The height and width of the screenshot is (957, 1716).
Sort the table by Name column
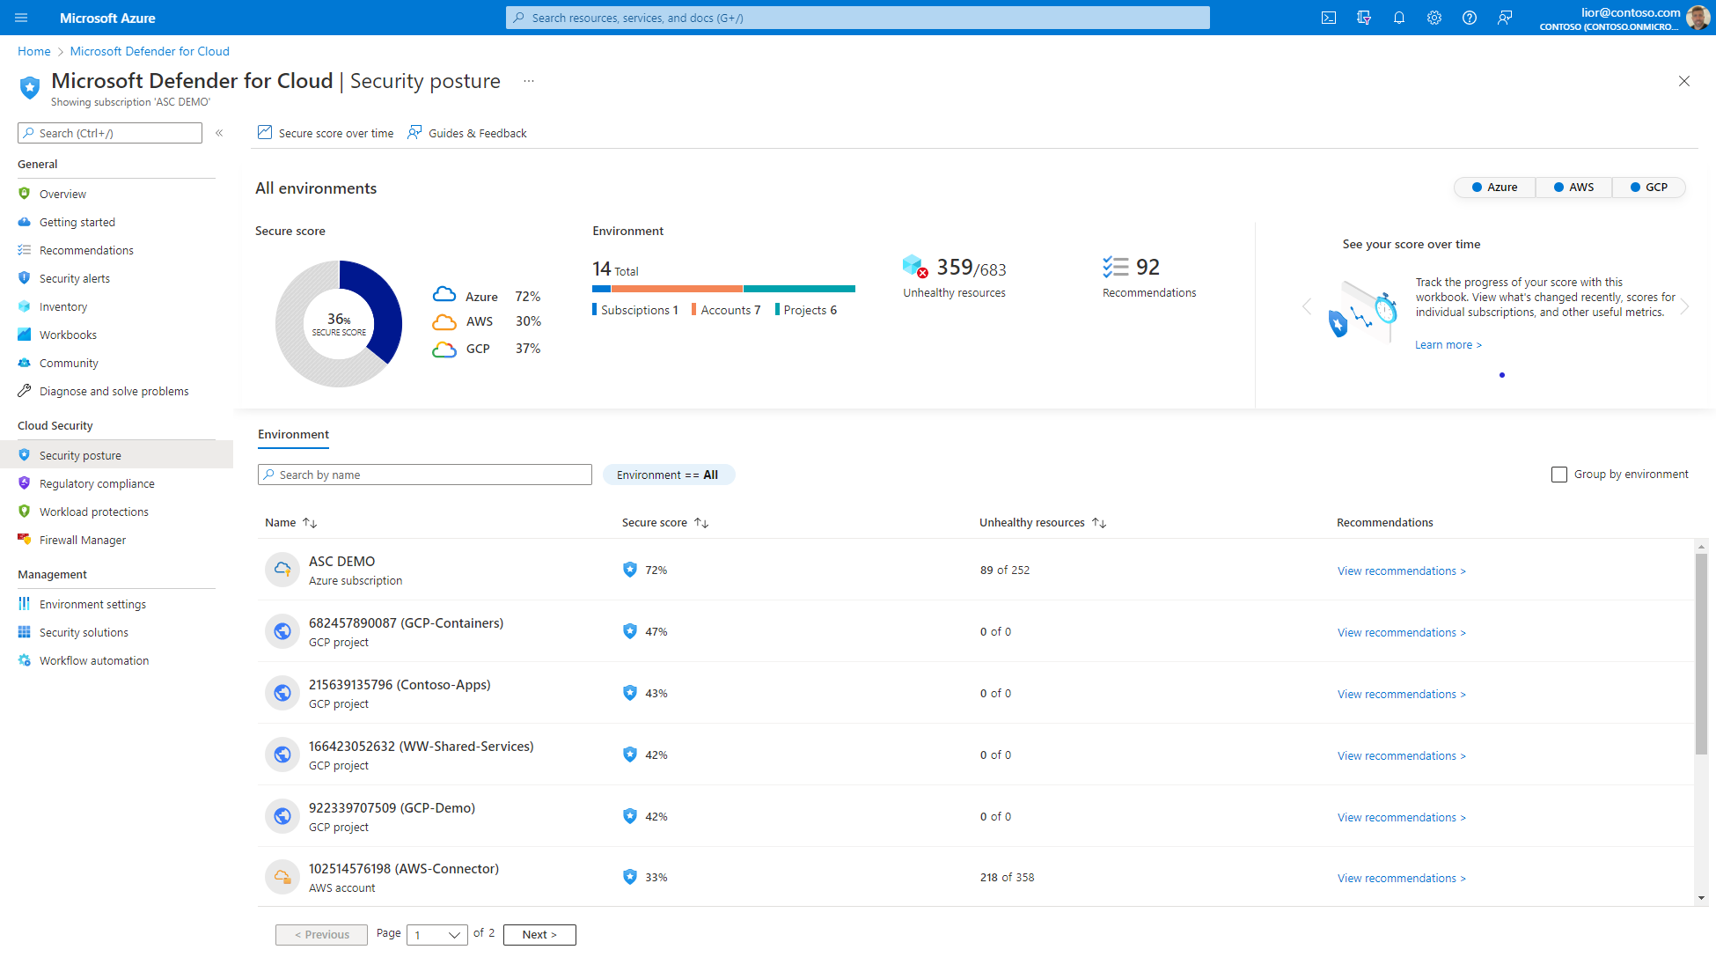coord(290,523)
